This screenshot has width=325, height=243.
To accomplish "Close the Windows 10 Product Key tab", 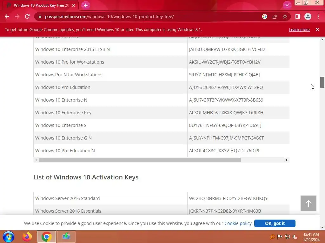I will click(74, 5).
